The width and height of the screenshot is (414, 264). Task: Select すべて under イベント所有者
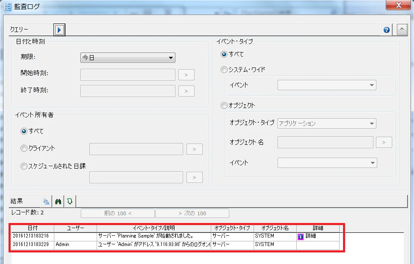click(x=24, y=131)
